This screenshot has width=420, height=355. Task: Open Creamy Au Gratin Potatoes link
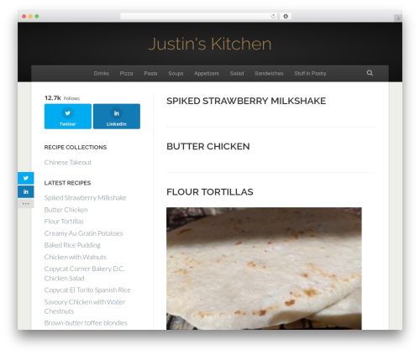click(83, 233)
